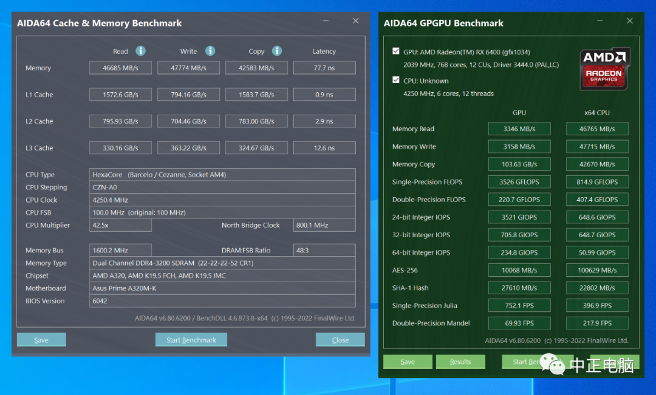This screenshot has width=656, height=395.
Task: Click GPU Memory Read value 3346 MB/s
Action: [x=519, y=129]
